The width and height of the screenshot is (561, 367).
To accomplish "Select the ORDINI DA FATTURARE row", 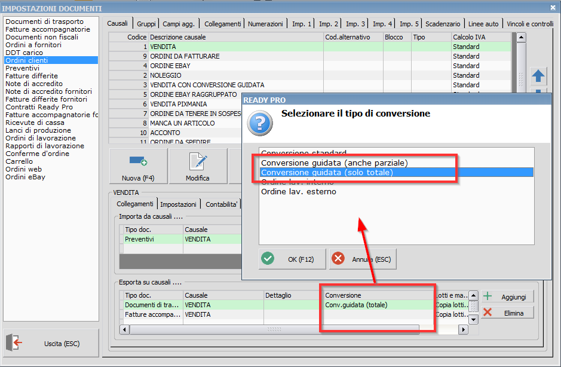I will (x=310, y=56).
